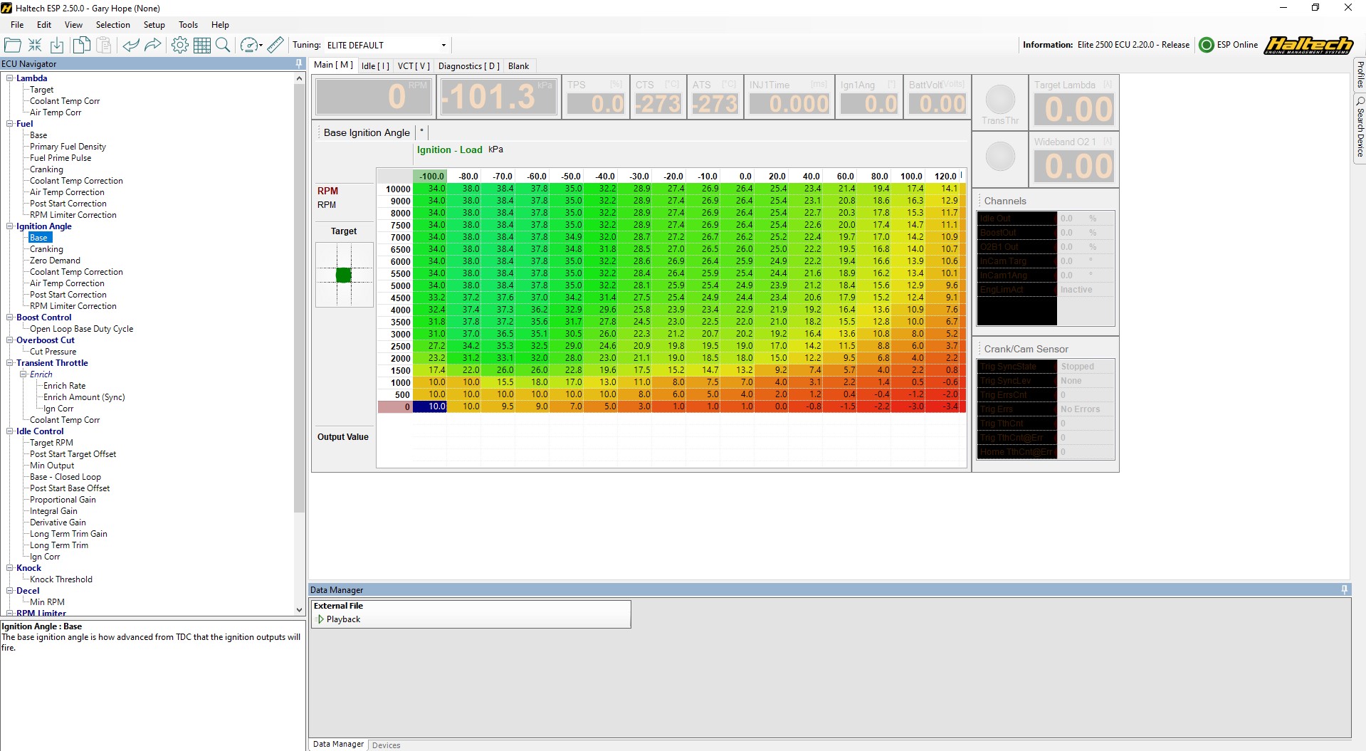Collapse the Ignition Angle tree node
Image resolution: width=1366 pixels, height=751 pixels.
coord(10,226)
